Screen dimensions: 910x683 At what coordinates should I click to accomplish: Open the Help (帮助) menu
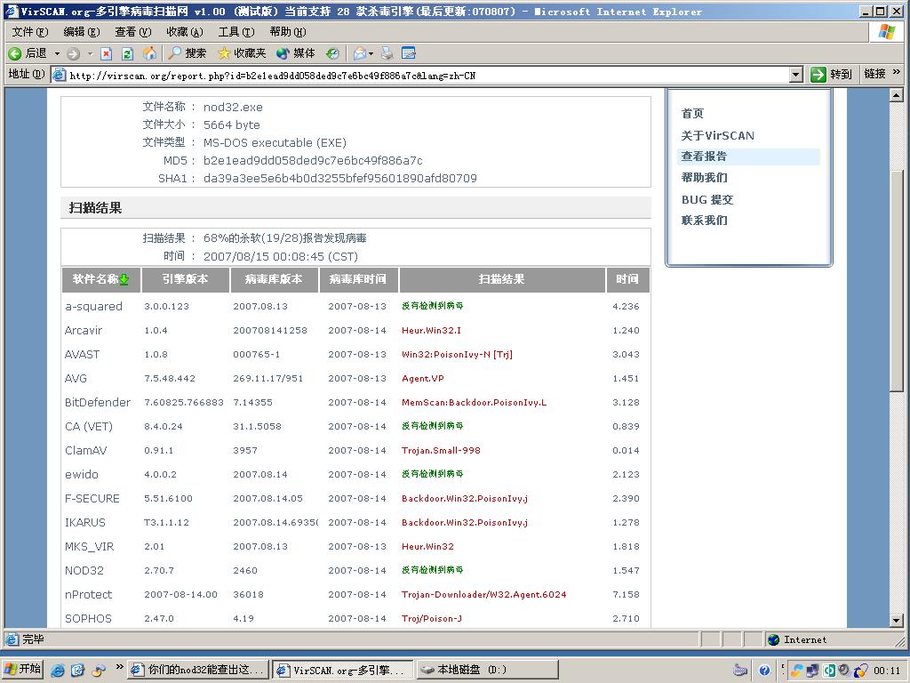288,31
